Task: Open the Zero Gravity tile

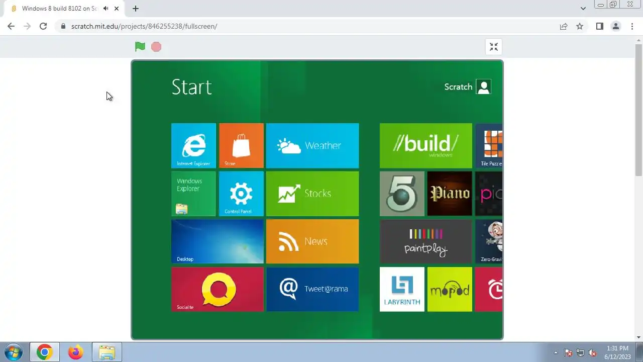Action: [489, 241]
